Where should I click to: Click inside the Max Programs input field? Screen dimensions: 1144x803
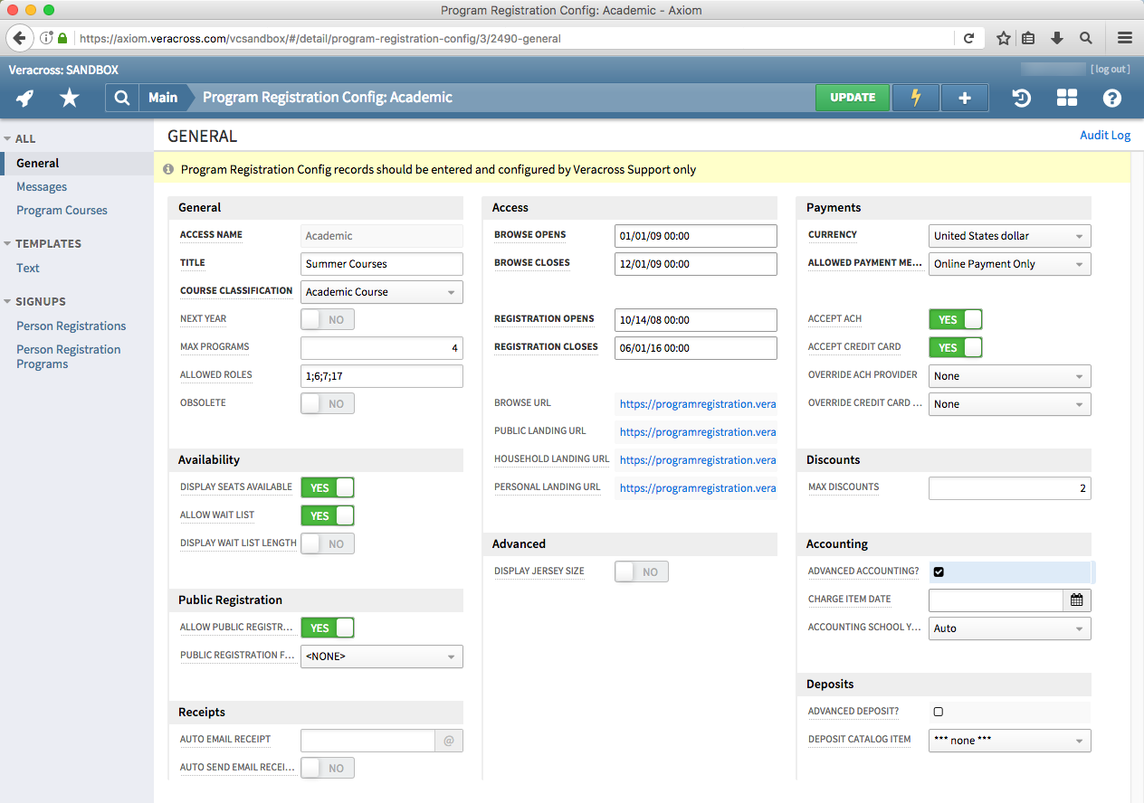381,347
